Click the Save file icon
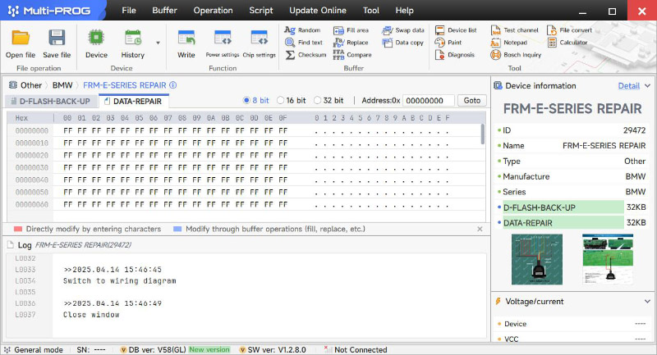 57,39
